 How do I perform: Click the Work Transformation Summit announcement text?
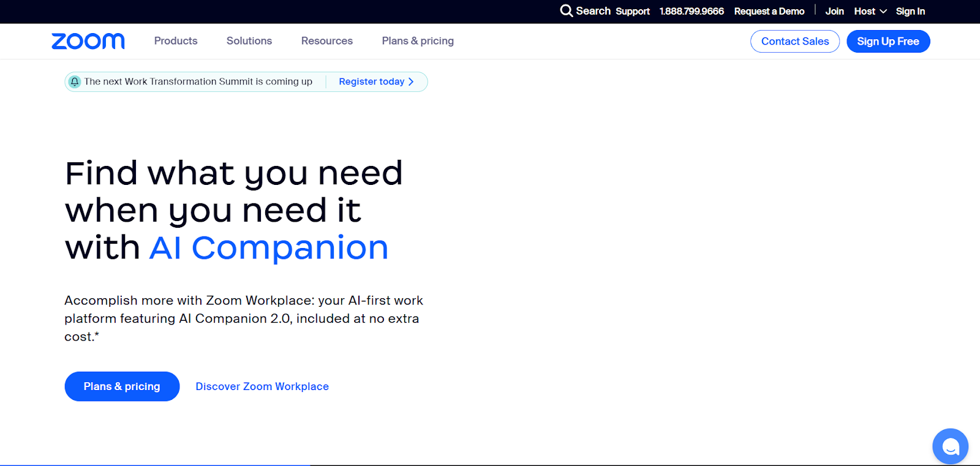198,82
